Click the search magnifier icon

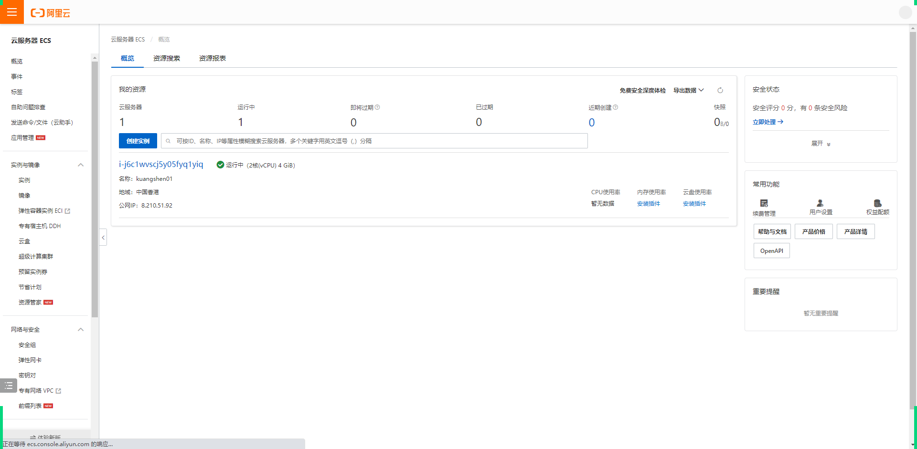(168, 141)
